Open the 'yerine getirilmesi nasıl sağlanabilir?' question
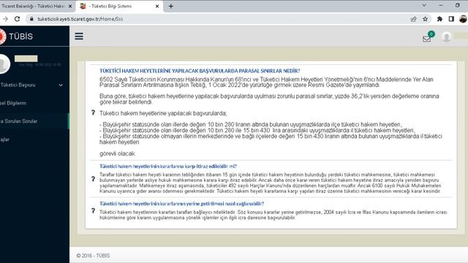This screenshot has width=468, height=263. coord(181,204)
